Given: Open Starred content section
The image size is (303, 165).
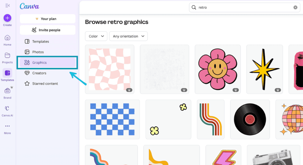Looking at the screenshot, I should pos(45,84).
